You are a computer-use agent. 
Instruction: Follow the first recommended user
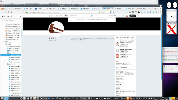point(123,45)
